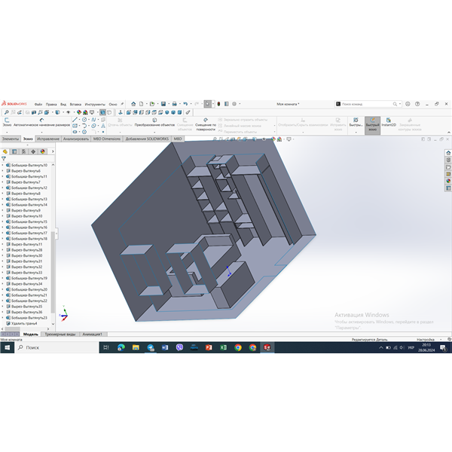
Task: Click the Edit Appearance color ball toolbar icon
Action: pos(79,112)
